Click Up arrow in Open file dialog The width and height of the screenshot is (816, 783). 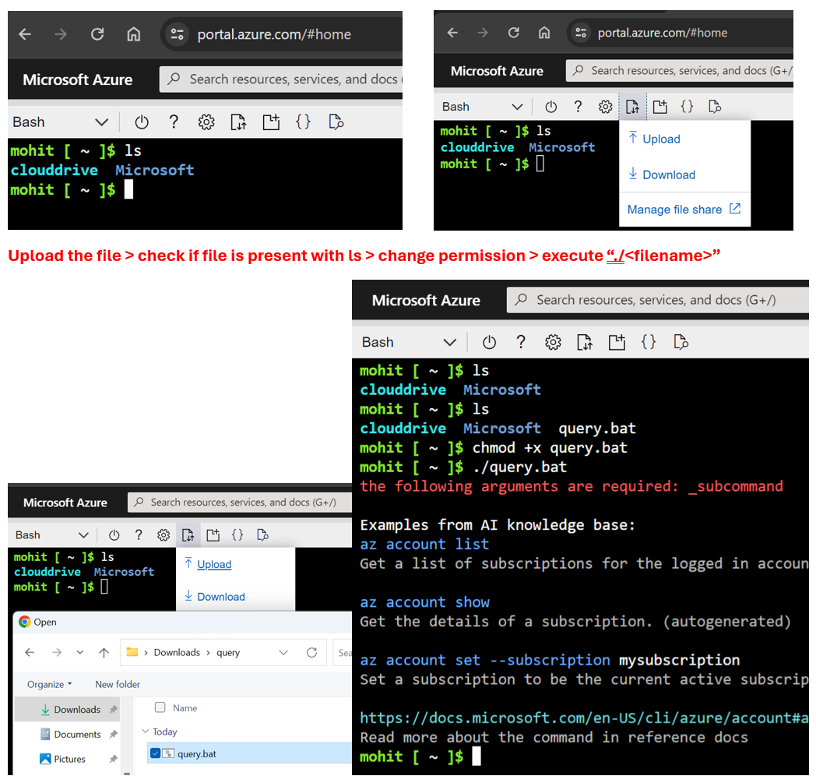104,652
